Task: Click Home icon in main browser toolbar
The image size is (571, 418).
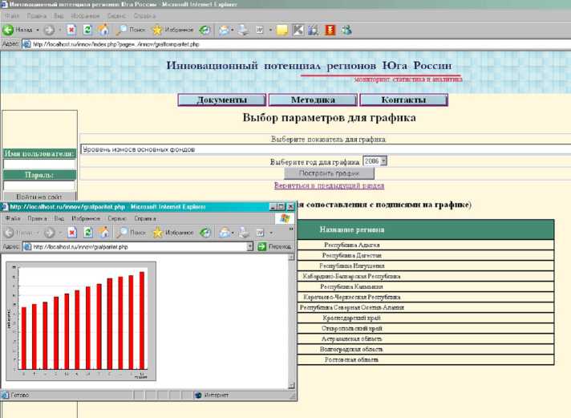Action: pyautogui.click(x=103, y=30)
